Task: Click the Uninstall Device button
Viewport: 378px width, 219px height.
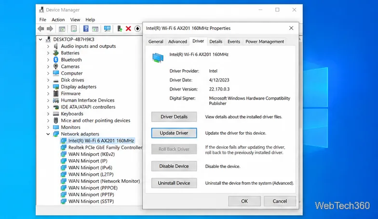Action: tap(174, 183)
